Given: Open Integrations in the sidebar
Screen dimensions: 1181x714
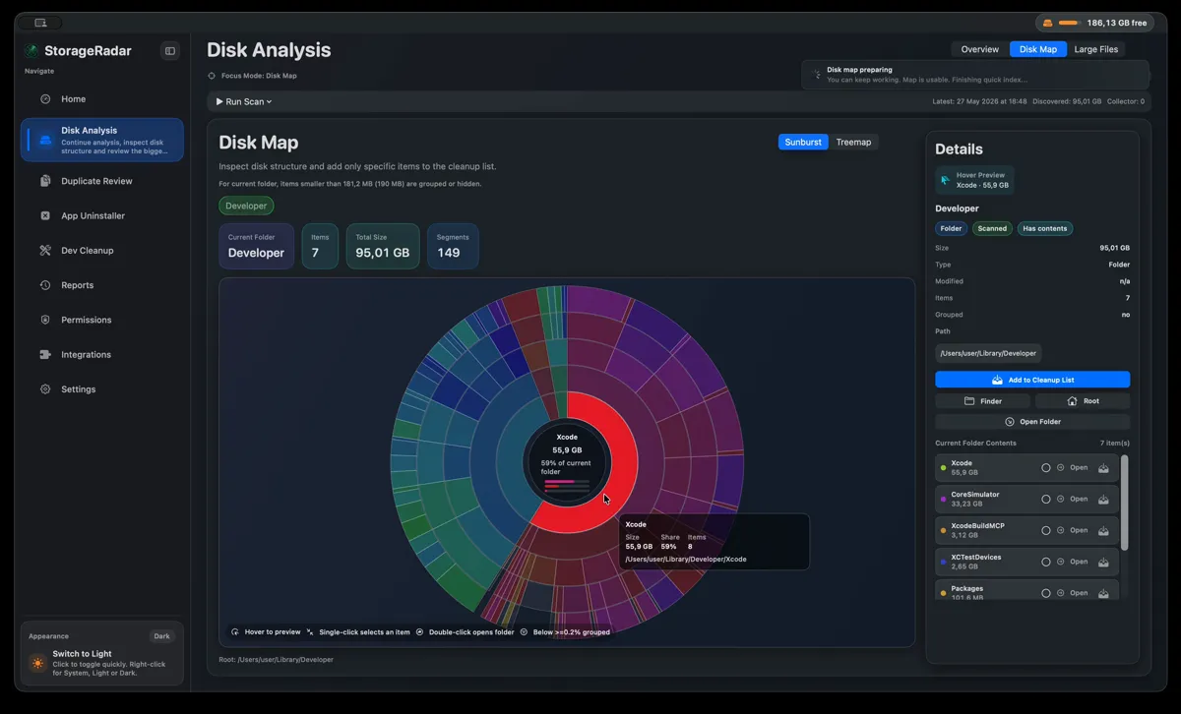Looking at the screenshot, I should point(101,354).
